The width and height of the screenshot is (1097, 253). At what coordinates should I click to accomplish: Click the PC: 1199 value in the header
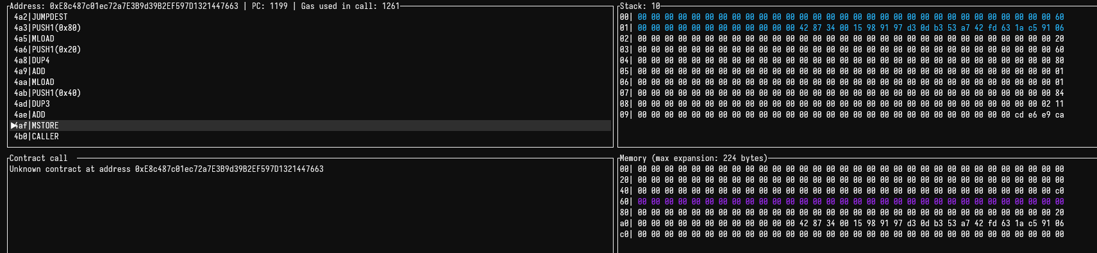(x=269, y=6)
